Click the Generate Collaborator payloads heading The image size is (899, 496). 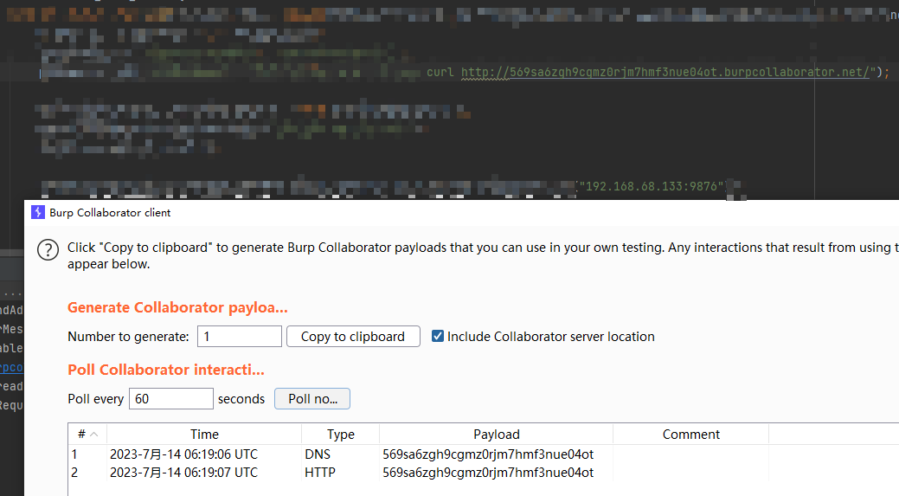177,307
